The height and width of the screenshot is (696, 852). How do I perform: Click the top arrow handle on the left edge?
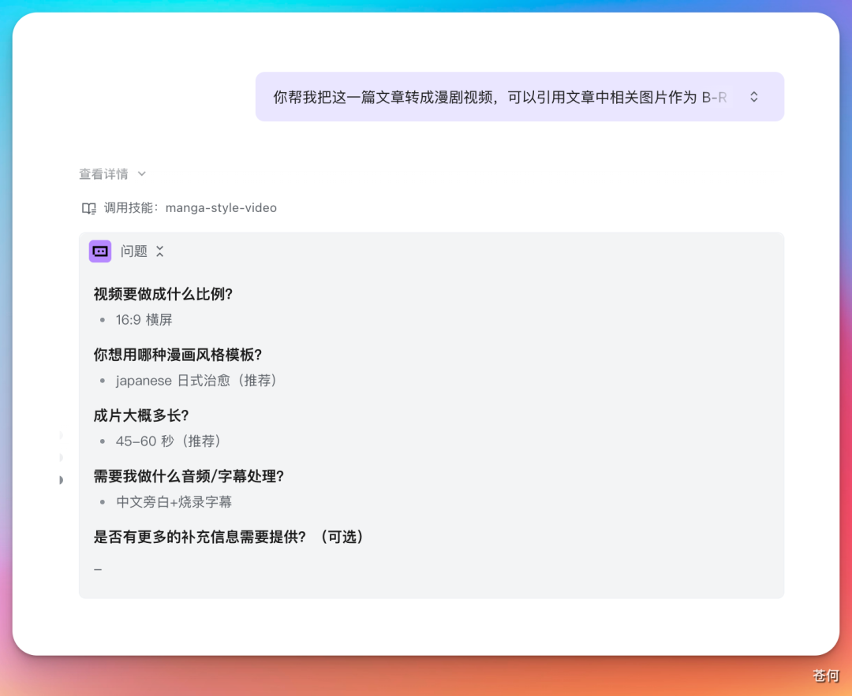(62, 434)
